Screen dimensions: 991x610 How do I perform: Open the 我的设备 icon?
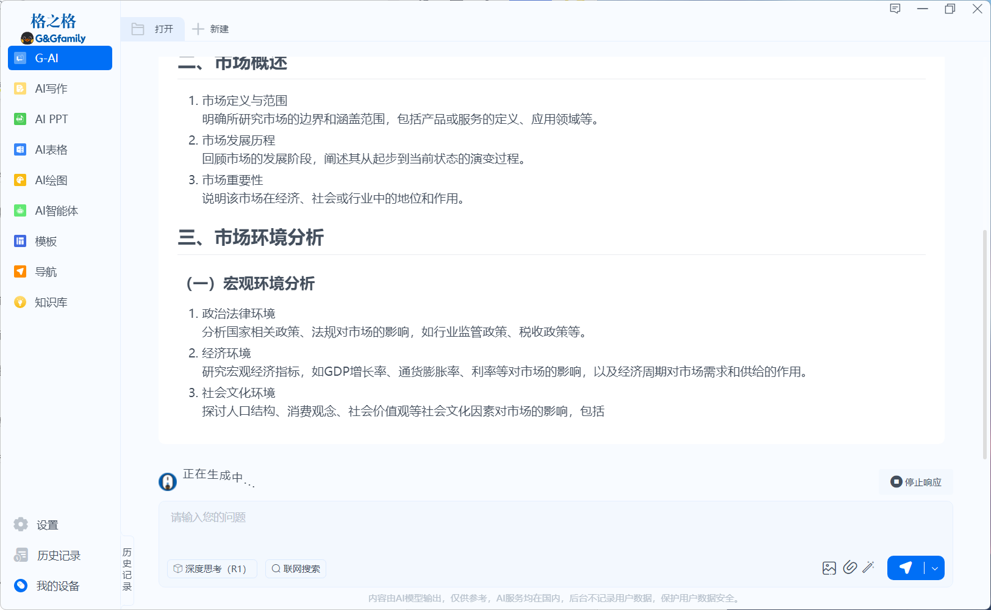(x=21, y=586)
